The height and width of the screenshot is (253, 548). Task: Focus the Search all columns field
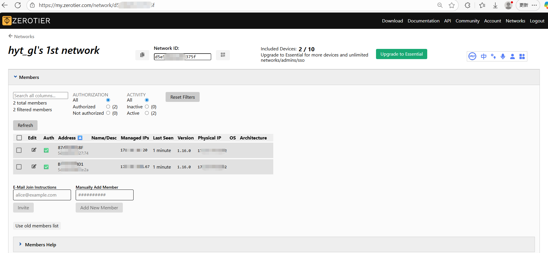click(x=40, y=95)
